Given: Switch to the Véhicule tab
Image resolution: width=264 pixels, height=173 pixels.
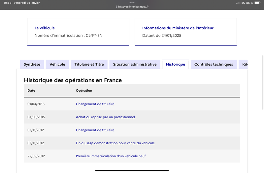Looking at the screenshot, I should [x=57, y=64].
